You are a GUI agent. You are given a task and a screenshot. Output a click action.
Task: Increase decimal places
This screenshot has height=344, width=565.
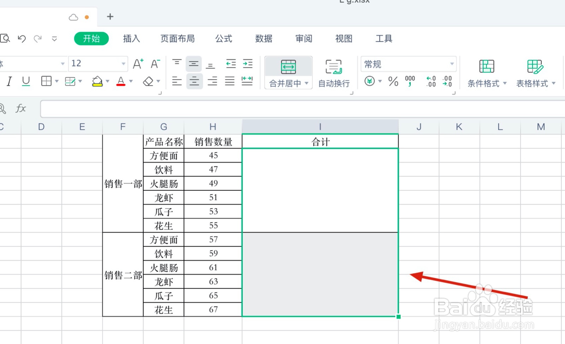431,82
